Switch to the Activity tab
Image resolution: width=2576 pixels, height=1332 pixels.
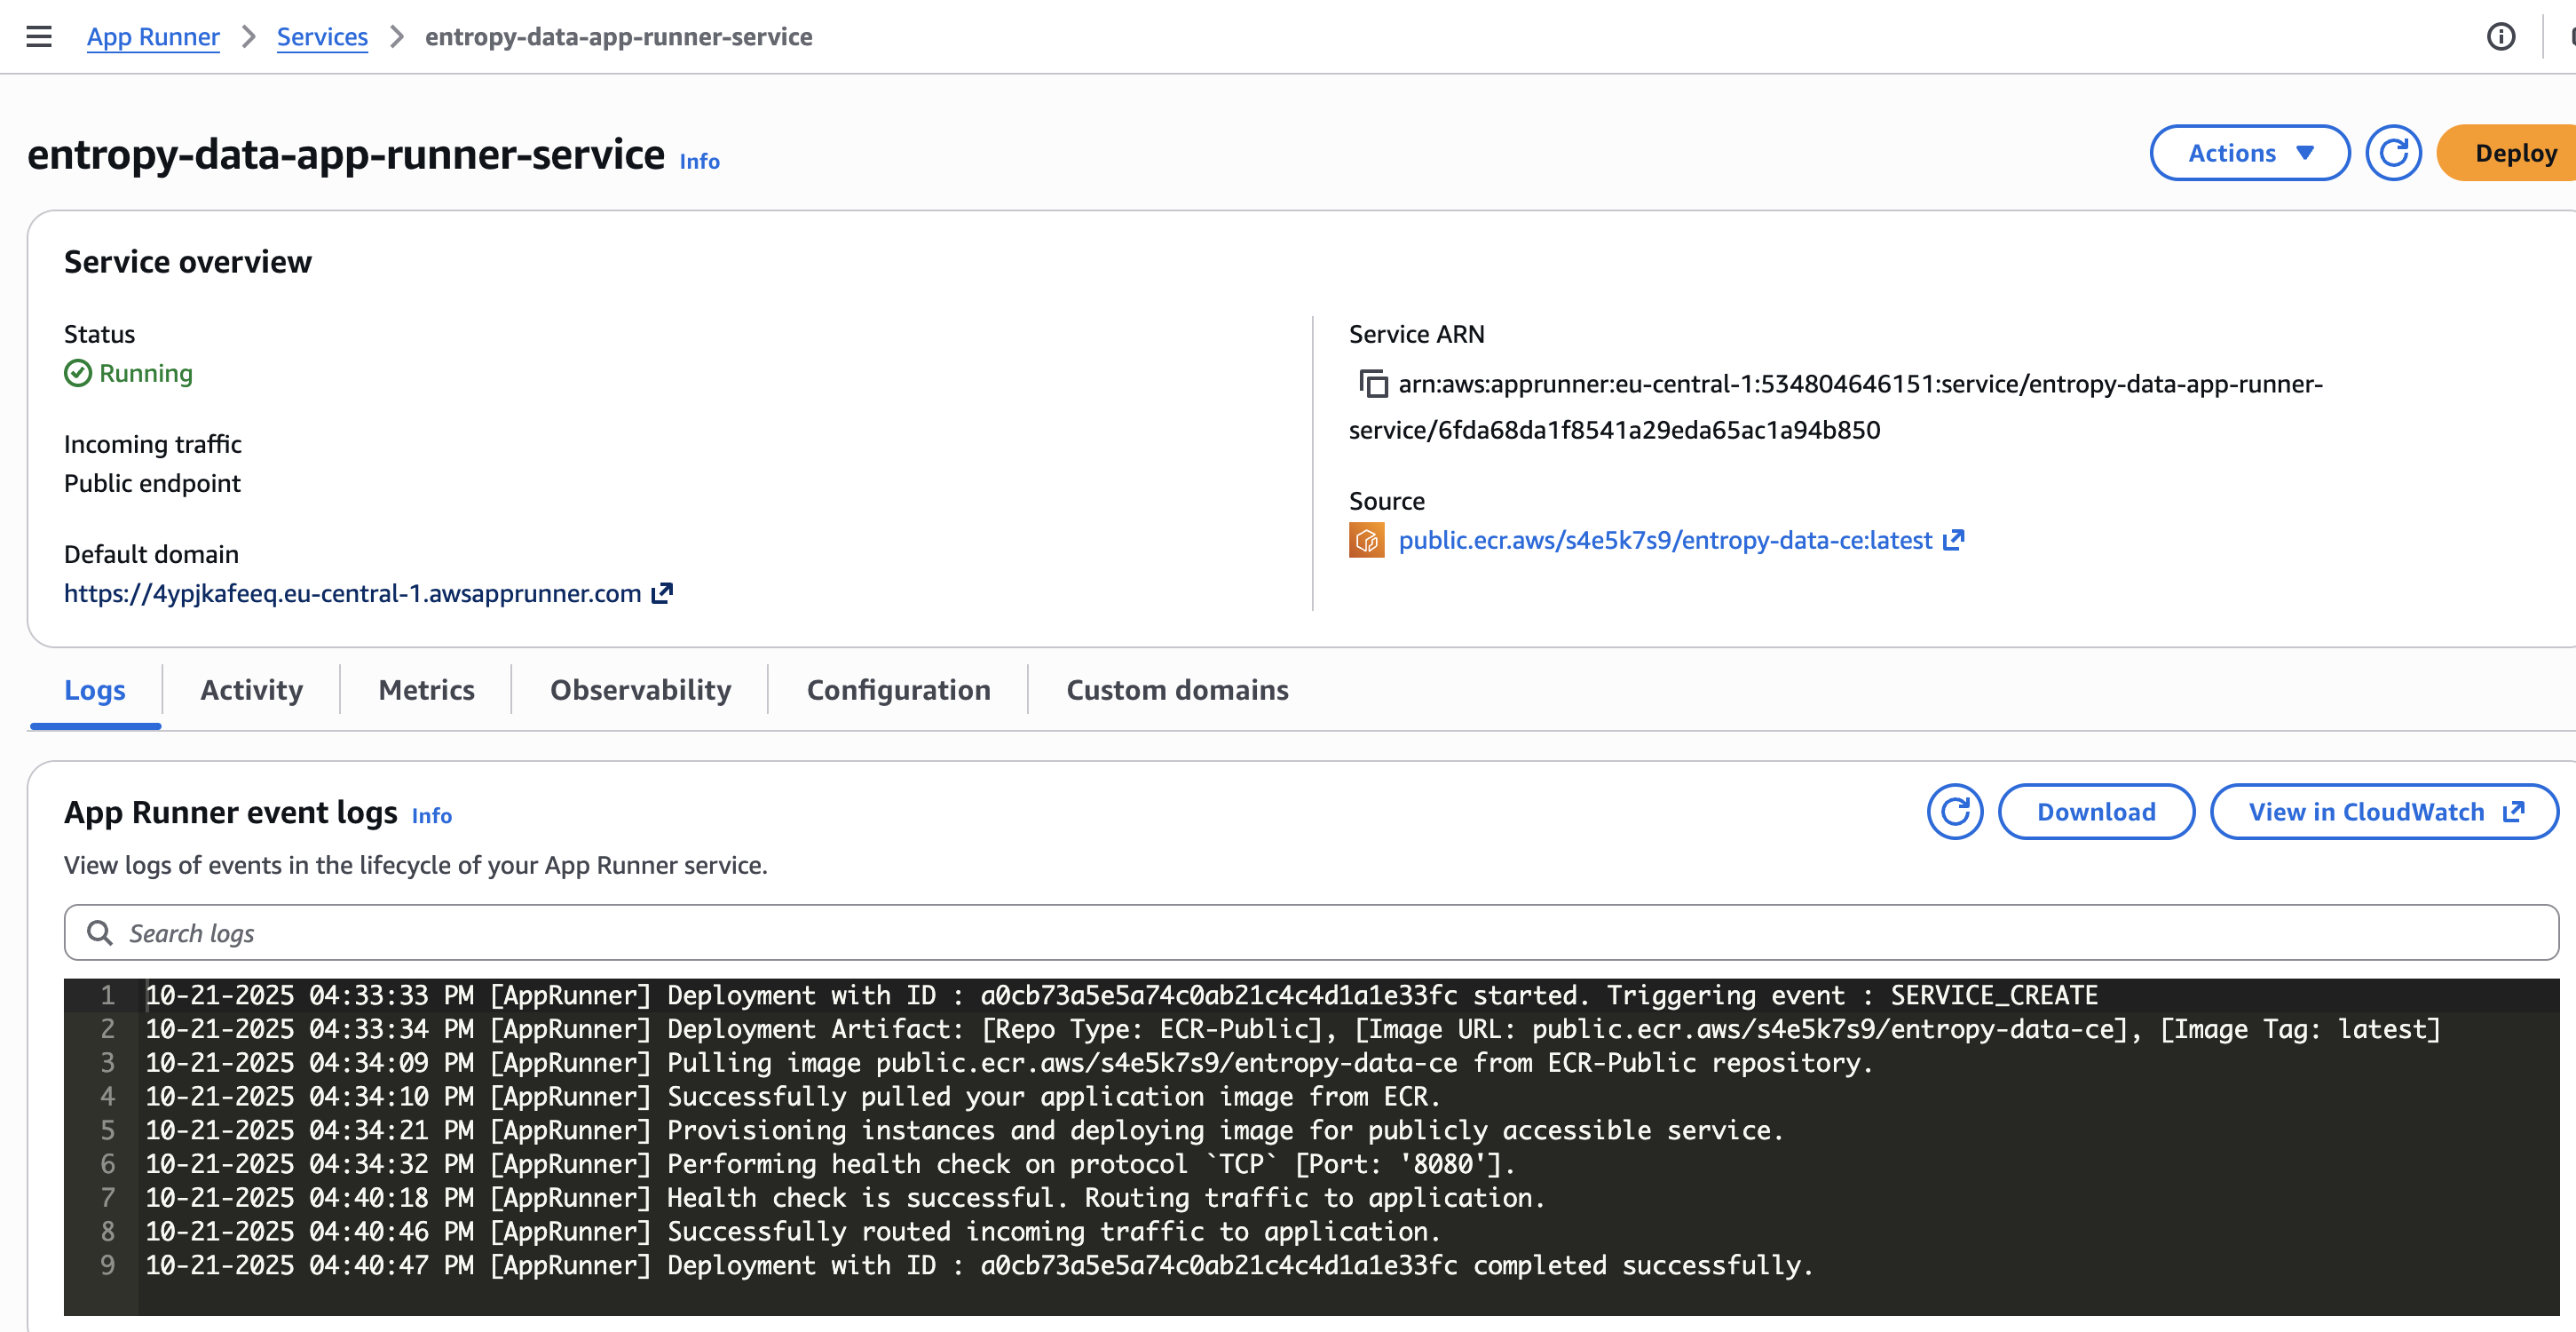point(250,689)
